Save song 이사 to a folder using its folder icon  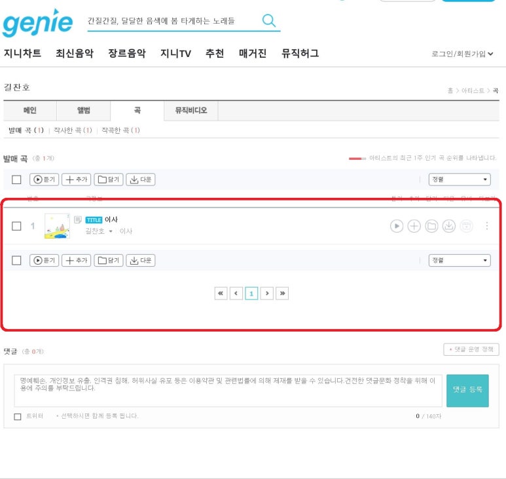pos(431,226)
